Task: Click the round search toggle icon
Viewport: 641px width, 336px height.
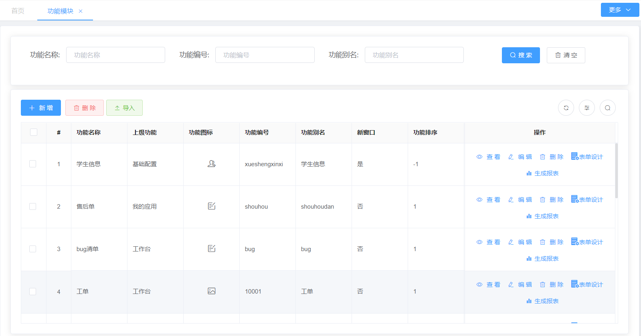Action: click(x=607, y=108)
